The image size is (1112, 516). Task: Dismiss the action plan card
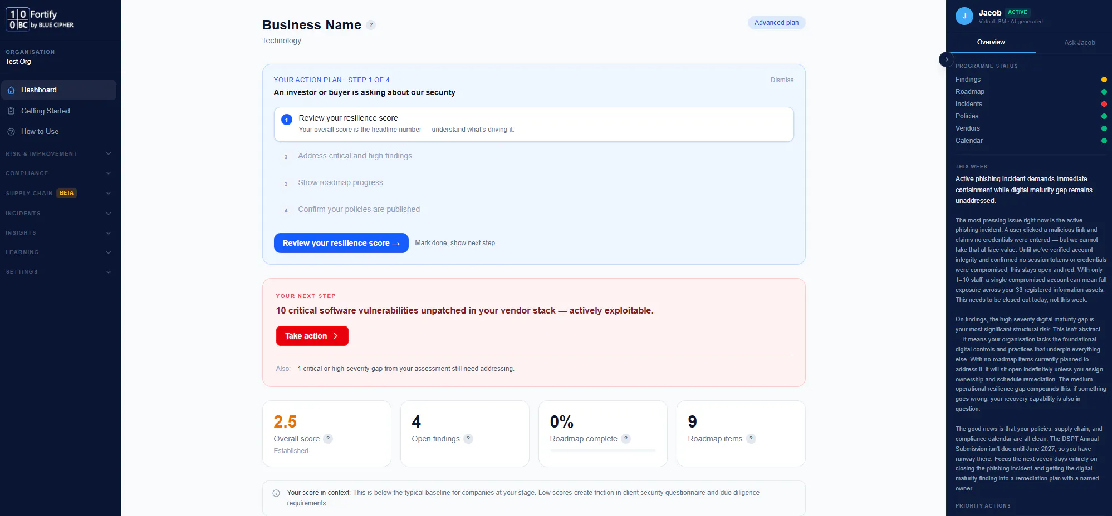point(782,80)
